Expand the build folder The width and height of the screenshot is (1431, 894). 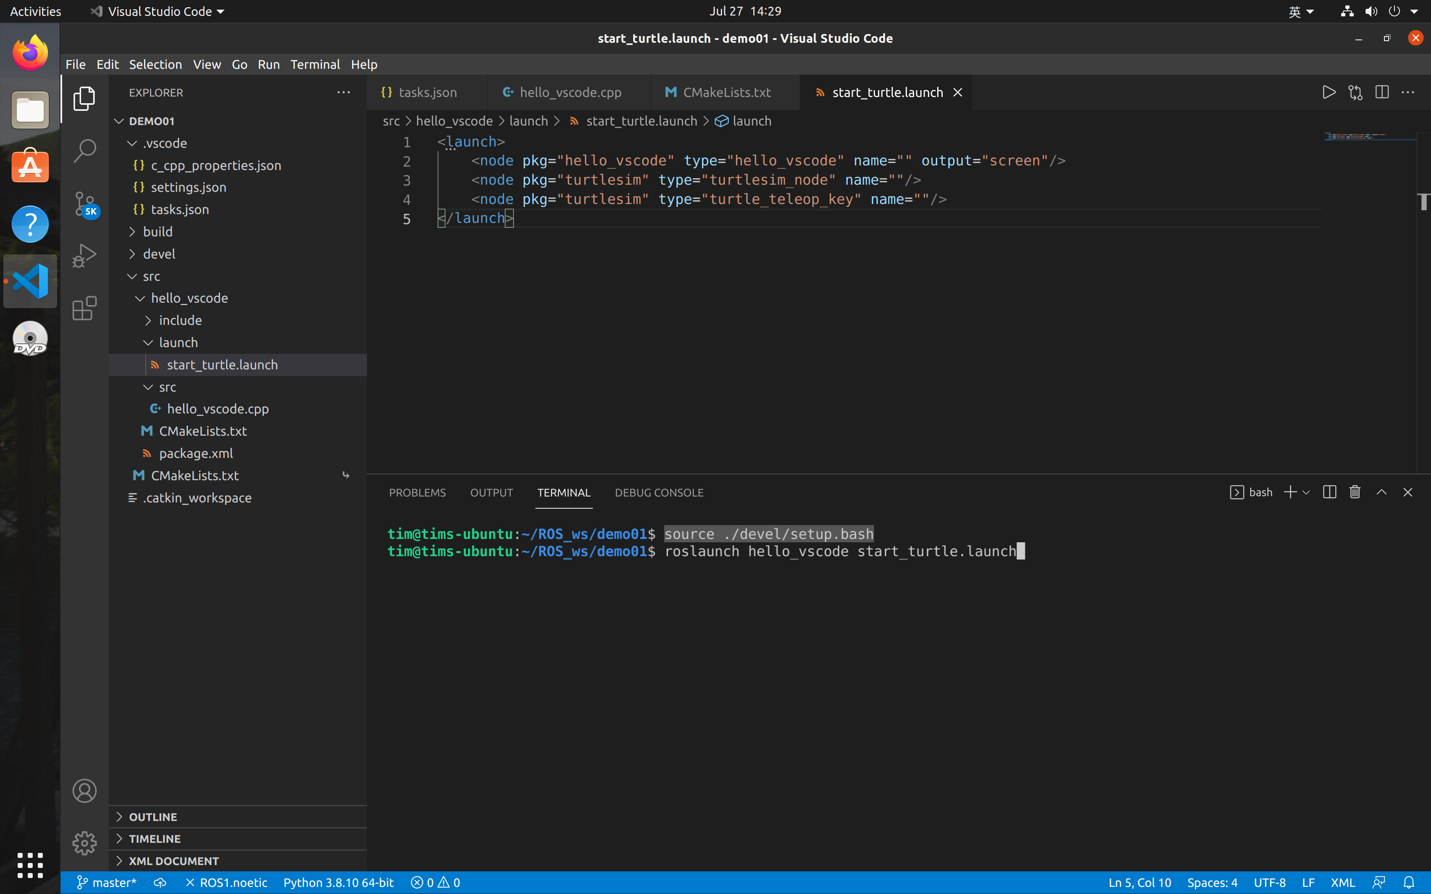157,232
